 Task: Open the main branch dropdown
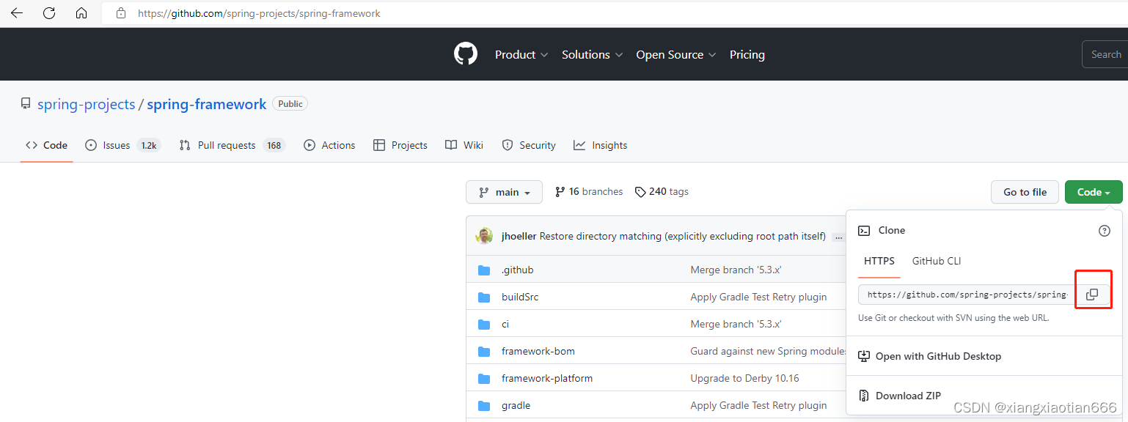[504, 192]
